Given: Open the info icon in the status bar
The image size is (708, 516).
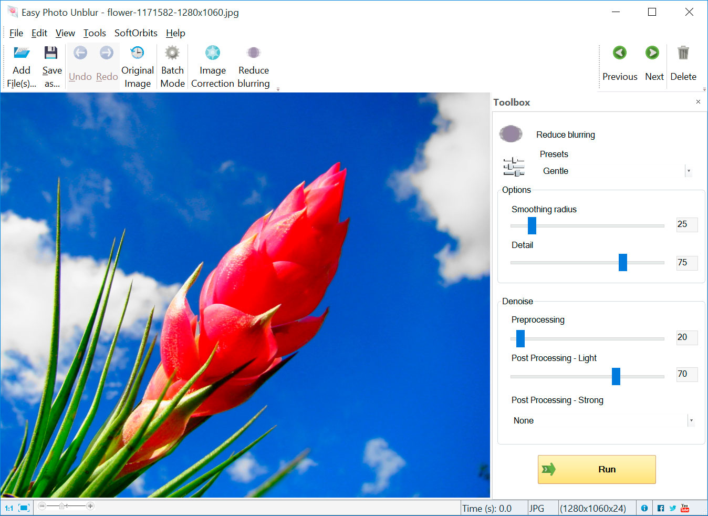Looking at the screenshot, I should pyautogui.click(x=644, y=508).
